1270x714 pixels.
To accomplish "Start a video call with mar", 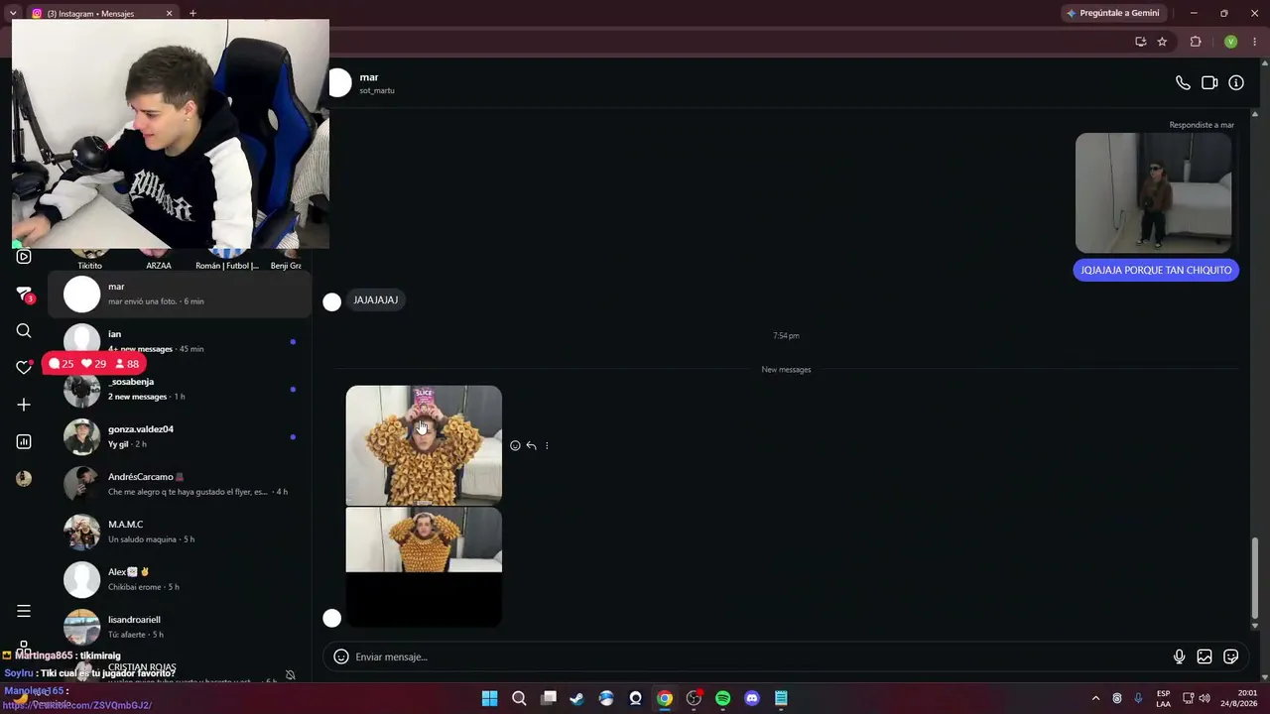I will tap(1209, 83).
